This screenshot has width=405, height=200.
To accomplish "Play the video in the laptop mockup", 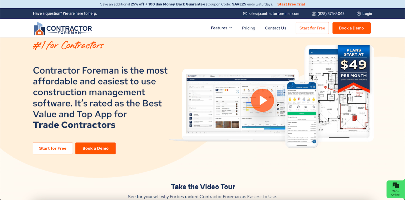I will (x=263, y=100).
